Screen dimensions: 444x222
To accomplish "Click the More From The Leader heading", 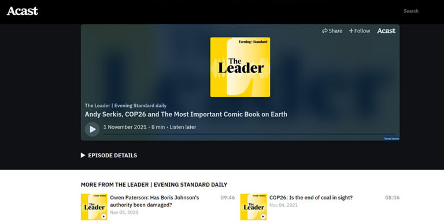I will (154, 184).
